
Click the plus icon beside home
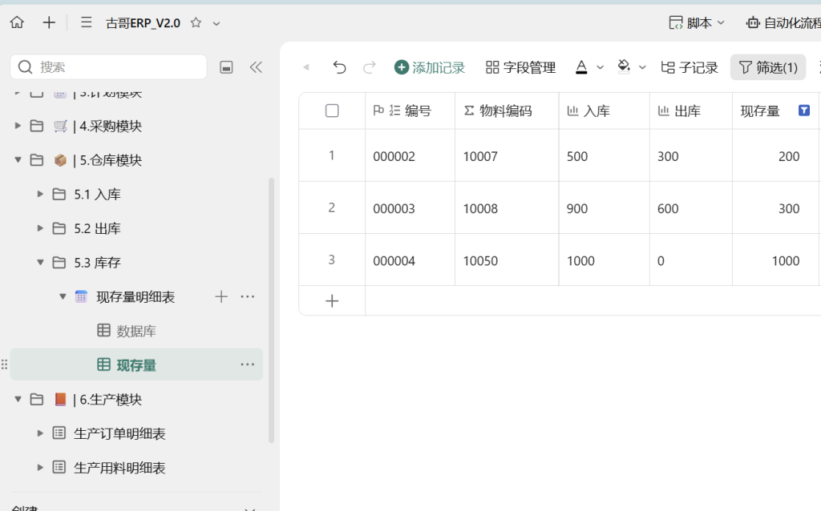coord(49,22)
